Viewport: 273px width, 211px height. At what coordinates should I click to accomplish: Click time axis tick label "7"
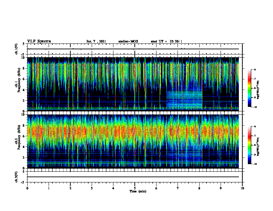pyautogui.click(x=178, y=188)
